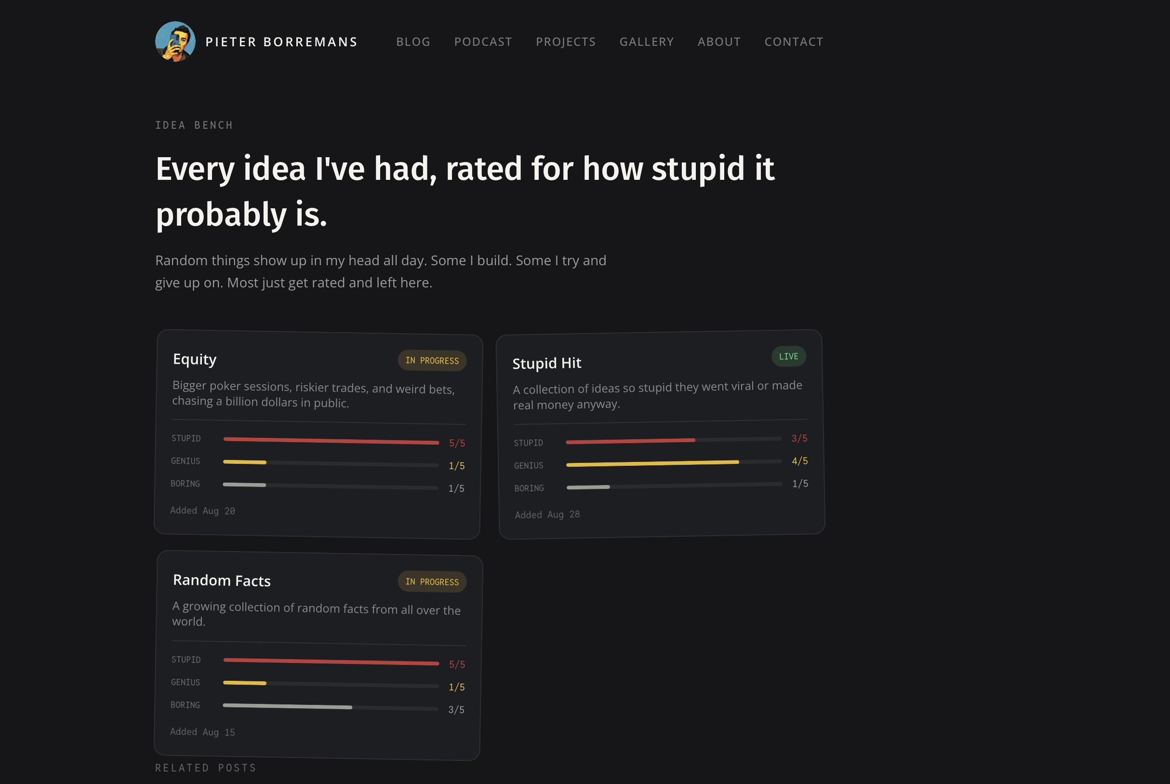Screen dimensions: 1170x784
Task: Open the Projects nav link
Action: (566, 41)
